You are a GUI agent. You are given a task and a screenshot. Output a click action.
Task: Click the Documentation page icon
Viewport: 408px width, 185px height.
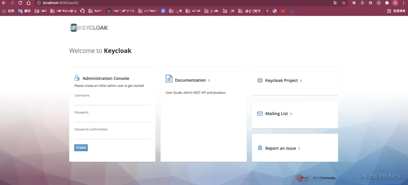(x=169, y=79)
